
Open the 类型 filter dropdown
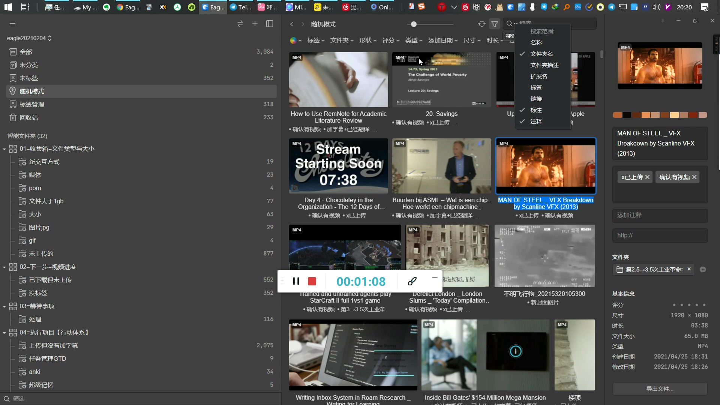click(414, 40)
